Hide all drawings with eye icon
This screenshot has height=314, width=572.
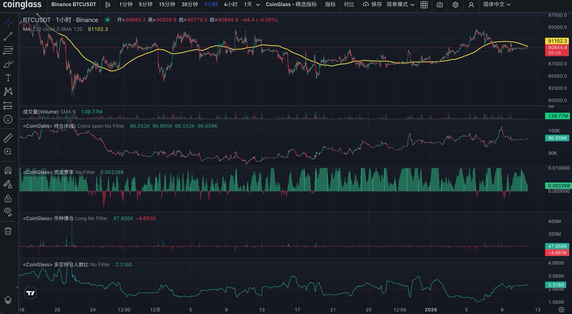click(x=8, y=211)
